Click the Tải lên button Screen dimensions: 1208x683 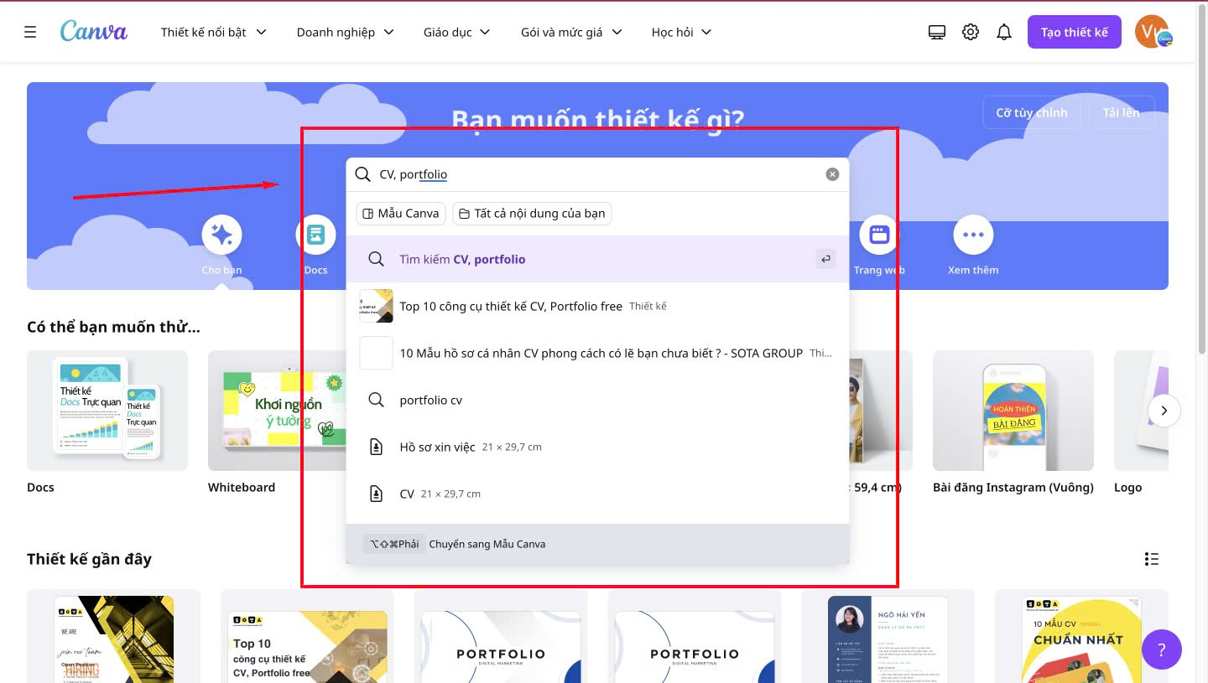(x=1122, y=112)
